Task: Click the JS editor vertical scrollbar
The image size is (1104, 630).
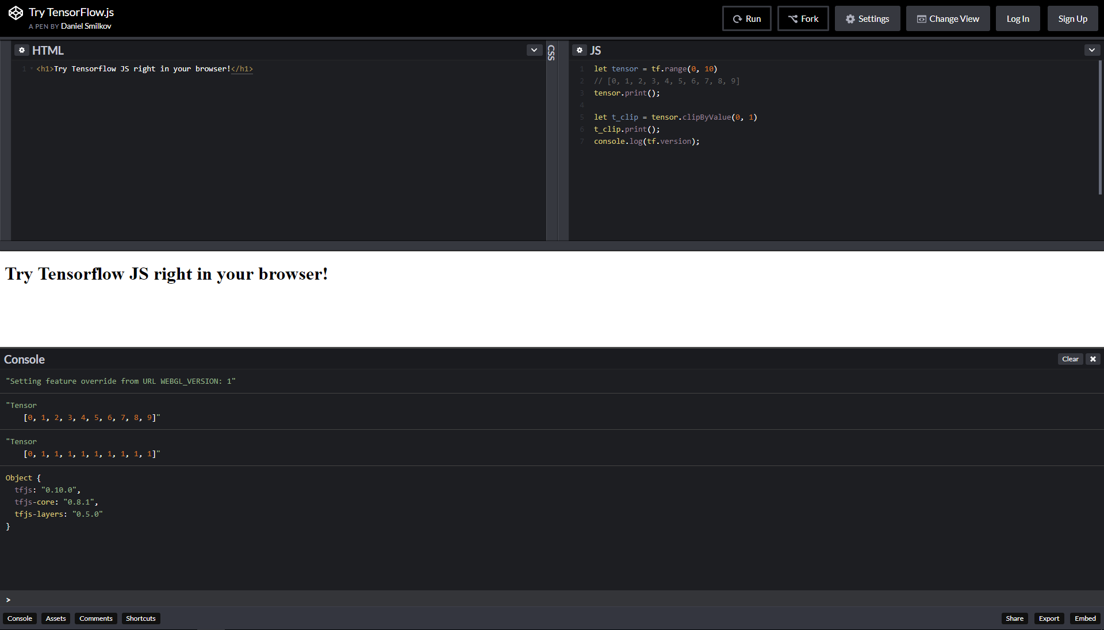Action: pyautogui.click(x=1101, y=128)
